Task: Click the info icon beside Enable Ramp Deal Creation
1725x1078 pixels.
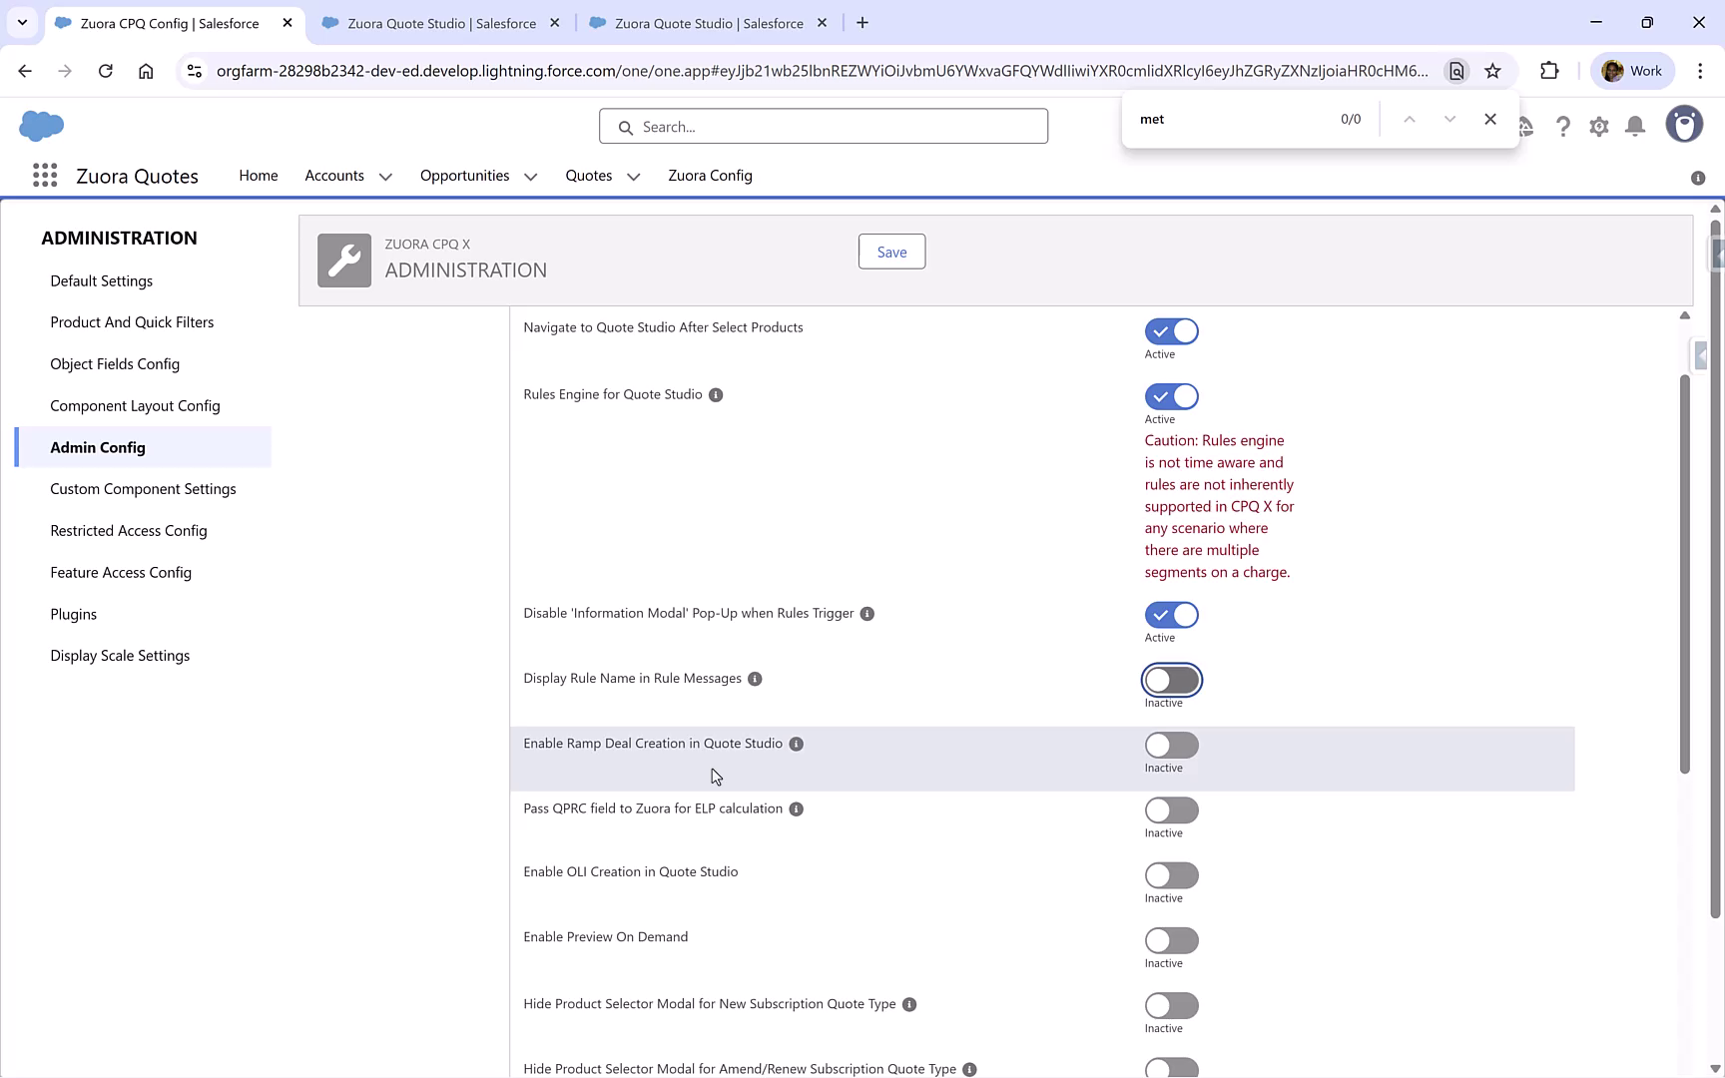Action: tap(796, 744)
